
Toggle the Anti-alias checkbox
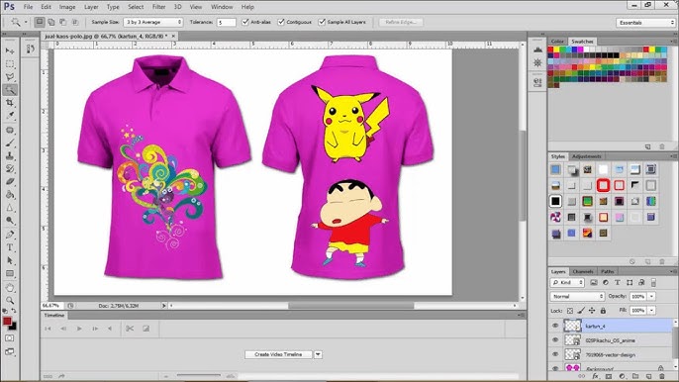click(245, 22)
